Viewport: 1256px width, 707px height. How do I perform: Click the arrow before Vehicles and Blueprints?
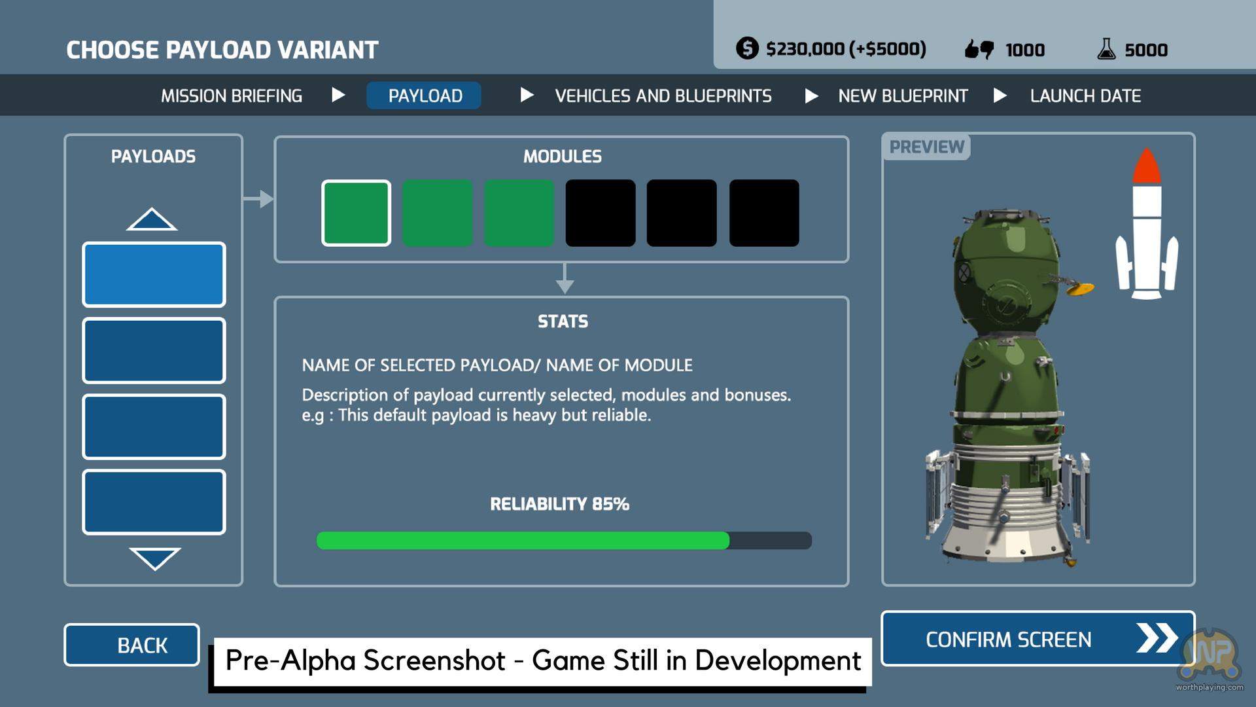[x=527, y=96]
